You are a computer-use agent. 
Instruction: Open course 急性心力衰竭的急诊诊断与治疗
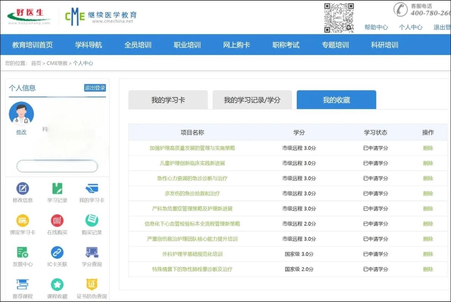click(192, 178)
